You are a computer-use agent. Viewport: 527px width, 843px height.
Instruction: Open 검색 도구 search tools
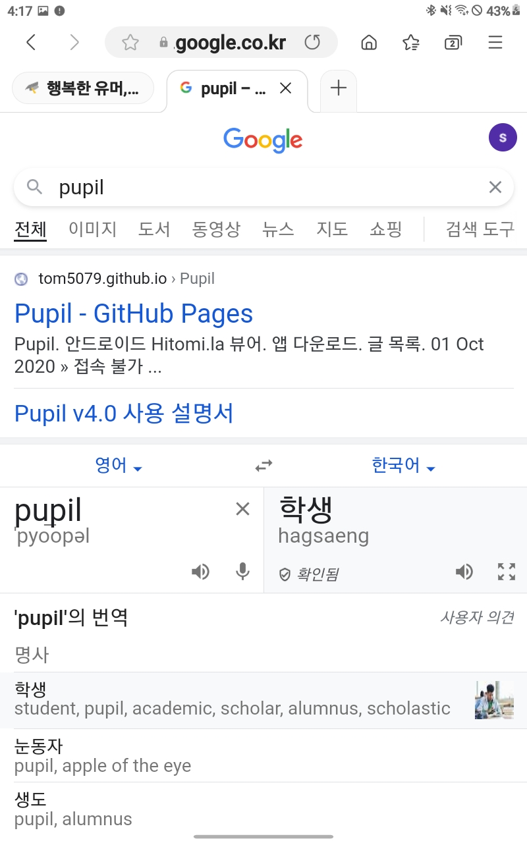[480, 229]
